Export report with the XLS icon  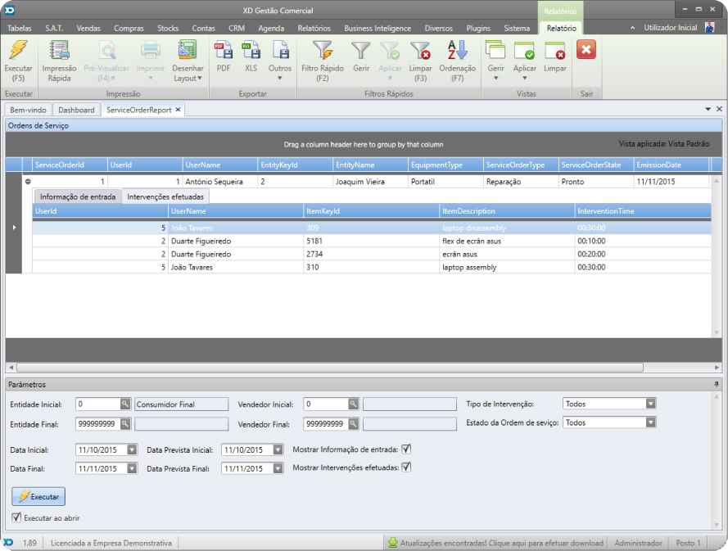pyautogui.click(x=251, y=50)
